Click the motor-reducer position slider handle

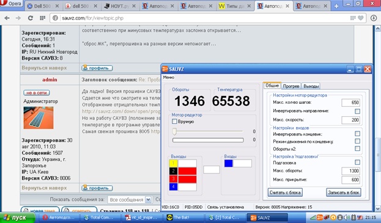coord(174,131)
